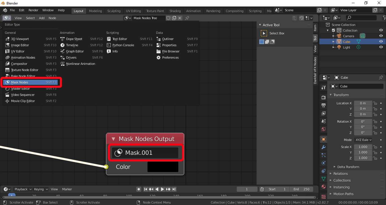This screenshot has height=205, width=386.
Task: Select Camera object in outliner
Action: [348, 36]
